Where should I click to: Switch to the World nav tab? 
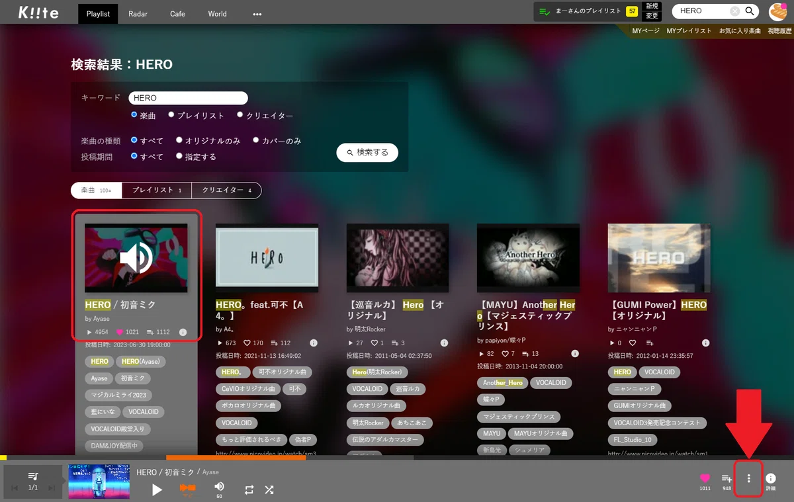(217, 13)
